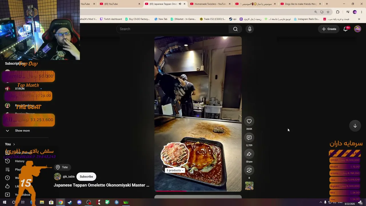Open the Trade CS2 (CSGO) bookmark

(212, 19)
